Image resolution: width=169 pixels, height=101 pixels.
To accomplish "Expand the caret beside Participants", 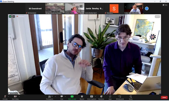I will (55, 96).
